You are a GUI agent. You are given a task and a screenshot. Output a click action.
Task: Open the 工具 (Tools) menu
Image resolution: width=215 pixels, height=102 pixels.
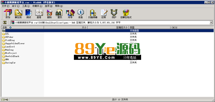click(26, 6)
